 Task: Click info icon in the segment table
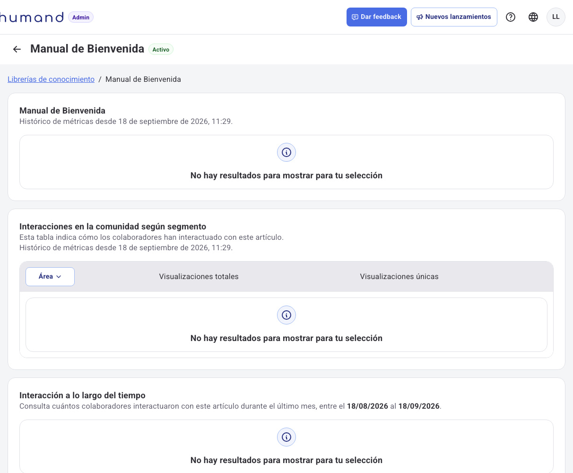286,315
